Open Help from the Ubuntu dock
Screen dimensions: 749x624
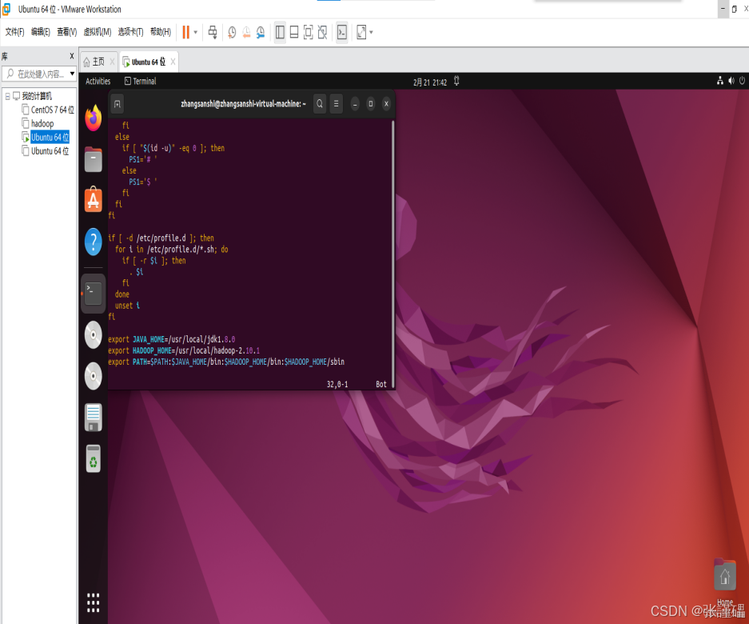[x=94, y=242]
